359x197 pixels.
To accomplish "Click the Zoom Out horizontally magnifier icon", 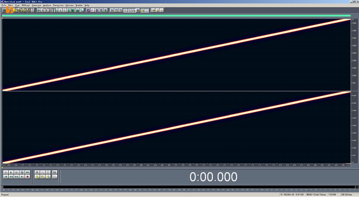I will tap(42, 172).
